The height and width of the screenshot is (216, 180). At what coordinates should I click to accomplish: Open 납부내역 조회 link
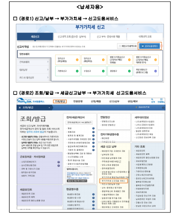click(x=108, y=155)
